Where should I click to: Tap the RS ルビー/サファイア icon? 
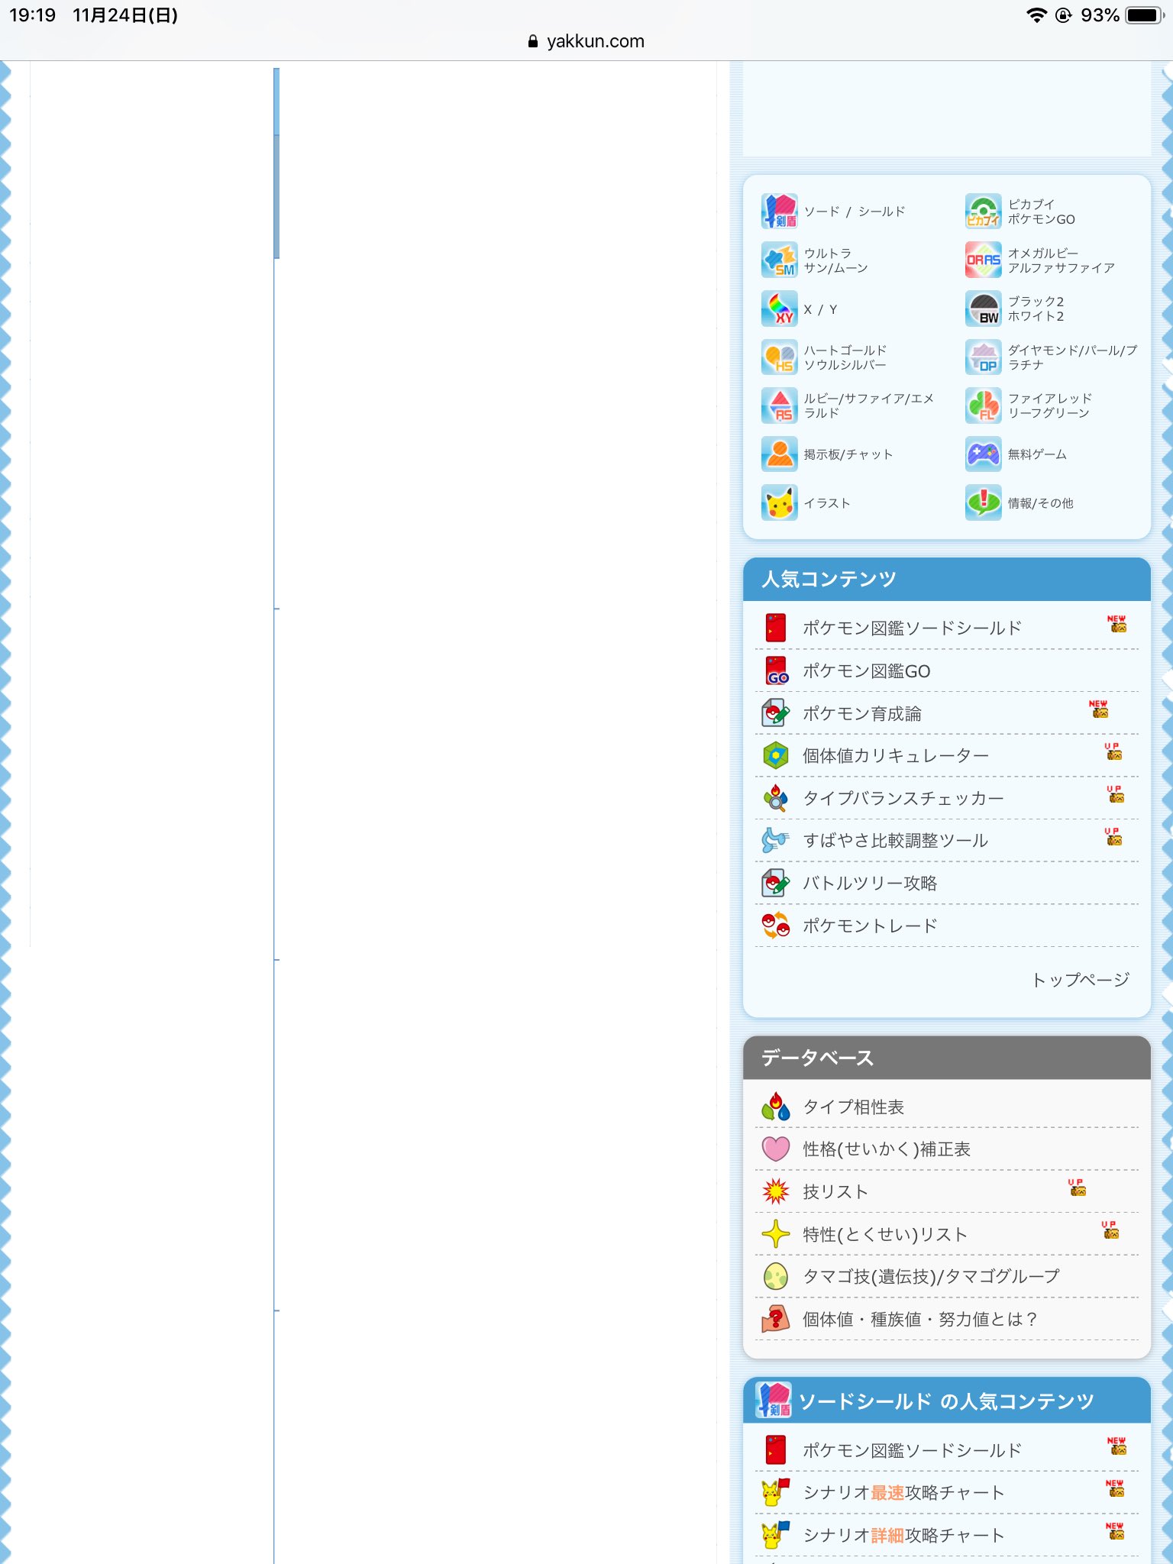point(779,406)
